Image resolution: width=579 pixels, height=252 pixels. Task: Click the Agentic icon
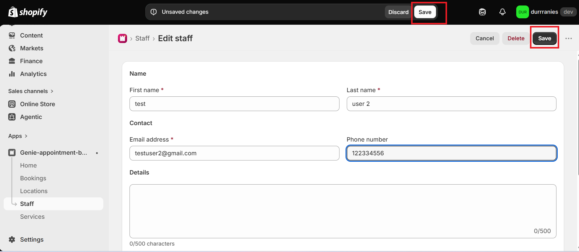pos(12,117)
